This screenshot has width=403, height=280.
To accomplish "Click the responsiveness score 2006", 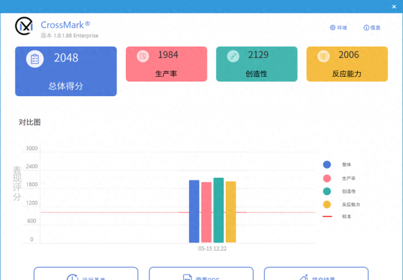I will pos(348,55).
